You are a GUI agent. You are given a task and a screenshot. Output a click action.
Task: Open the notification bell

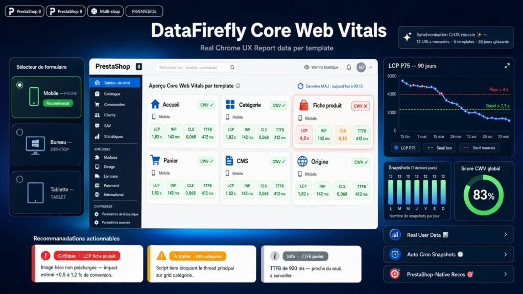pos(348,67)
